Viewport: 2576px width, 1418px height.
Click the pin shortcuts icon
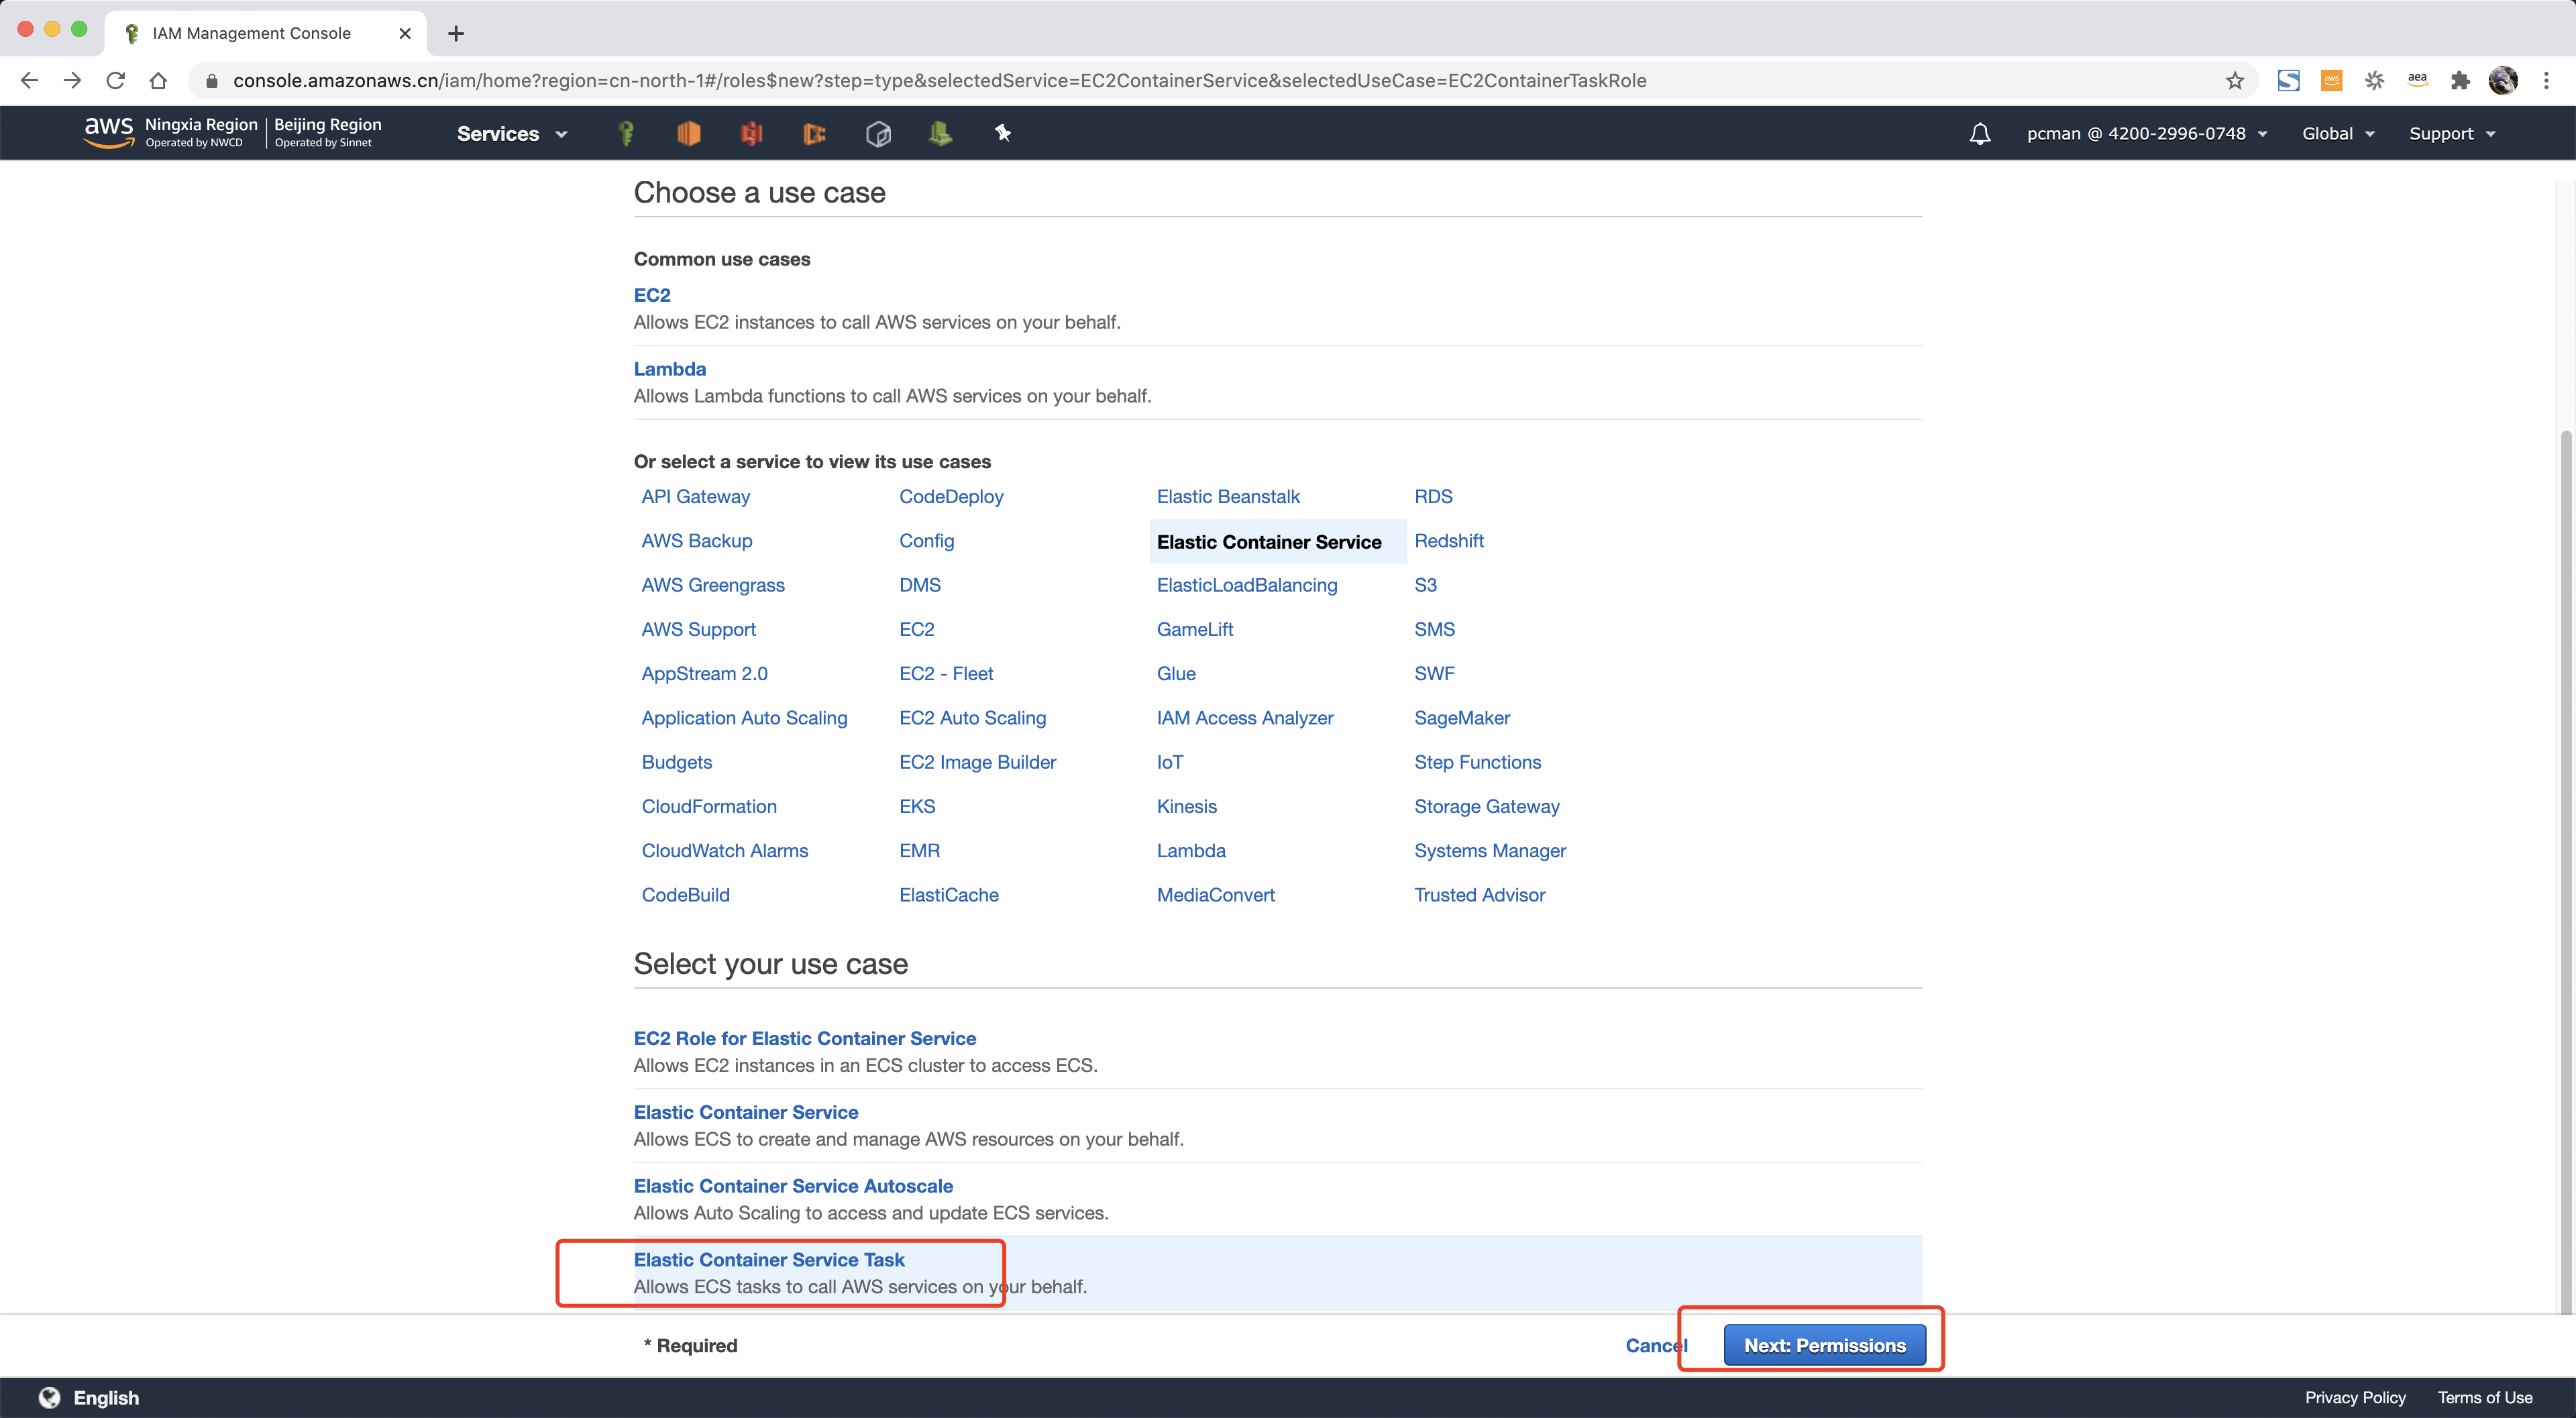pyautogui.click(x=1003, y=133)
